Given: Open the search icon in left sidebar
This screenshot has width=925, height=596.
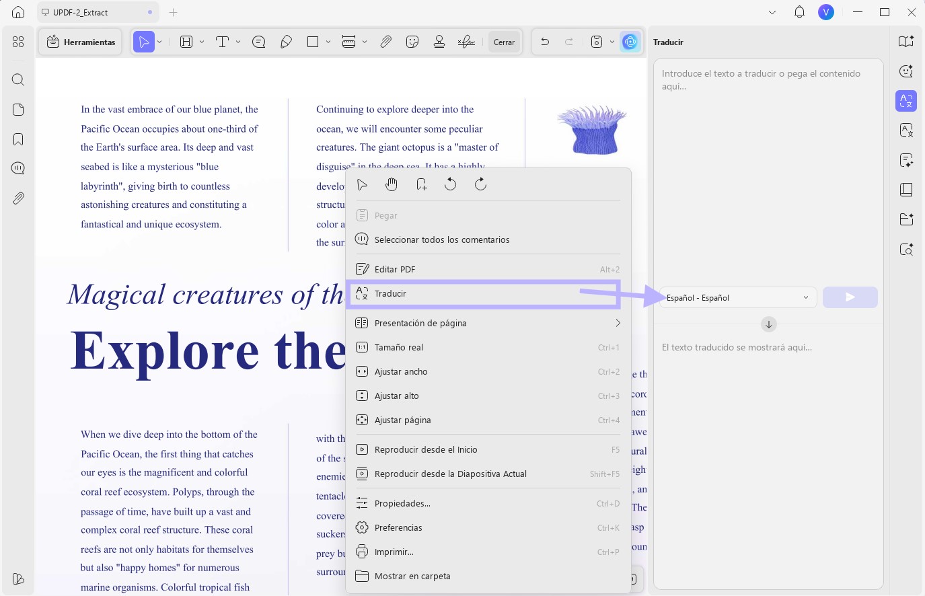Looking at the screenshot, I should point(18,80).
